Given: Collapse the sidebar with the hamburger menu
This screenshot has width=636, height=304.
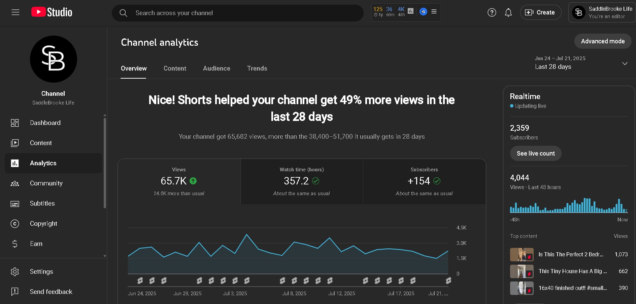Looking at the screenshot, I should tap(15, 12).
